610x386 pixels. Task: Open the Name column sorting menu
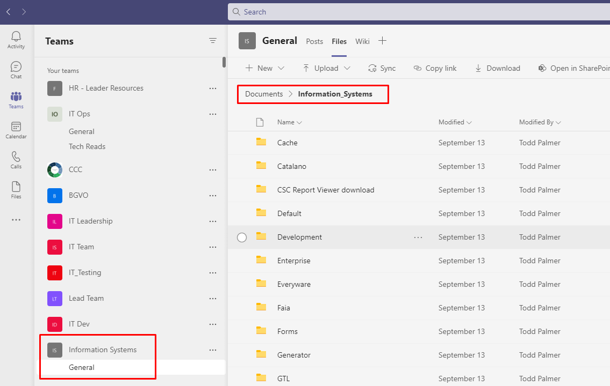288,122
